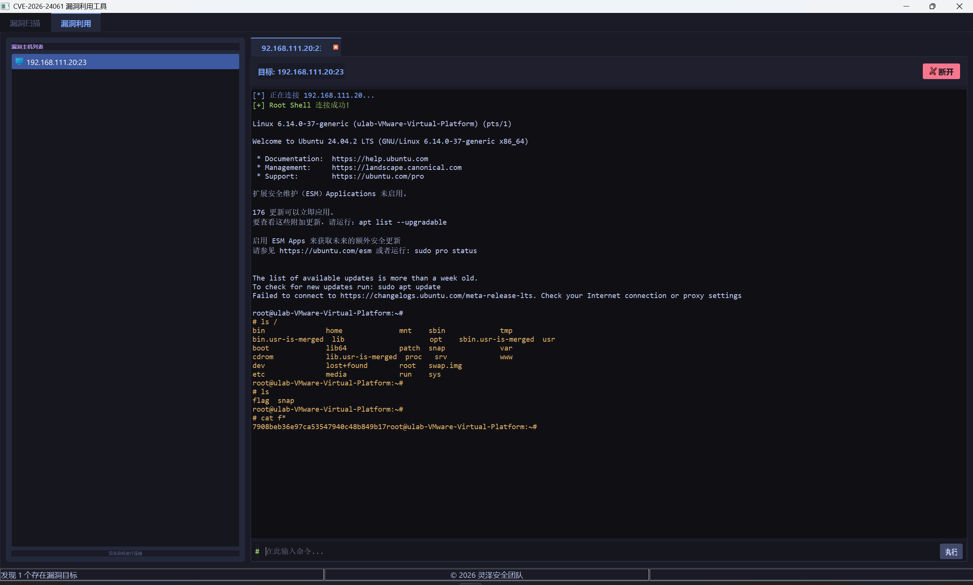Minimize the exploit tool window
The width and height of the screenshot is (973, 585).
pos(906,6)
